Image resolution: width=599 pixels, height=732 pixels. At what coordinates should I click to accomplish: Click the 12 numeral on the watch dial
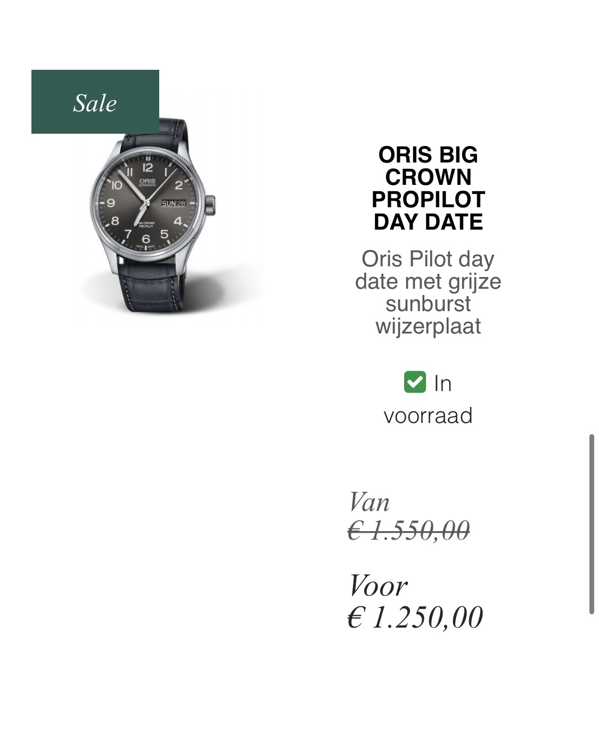tap(147, 168)
